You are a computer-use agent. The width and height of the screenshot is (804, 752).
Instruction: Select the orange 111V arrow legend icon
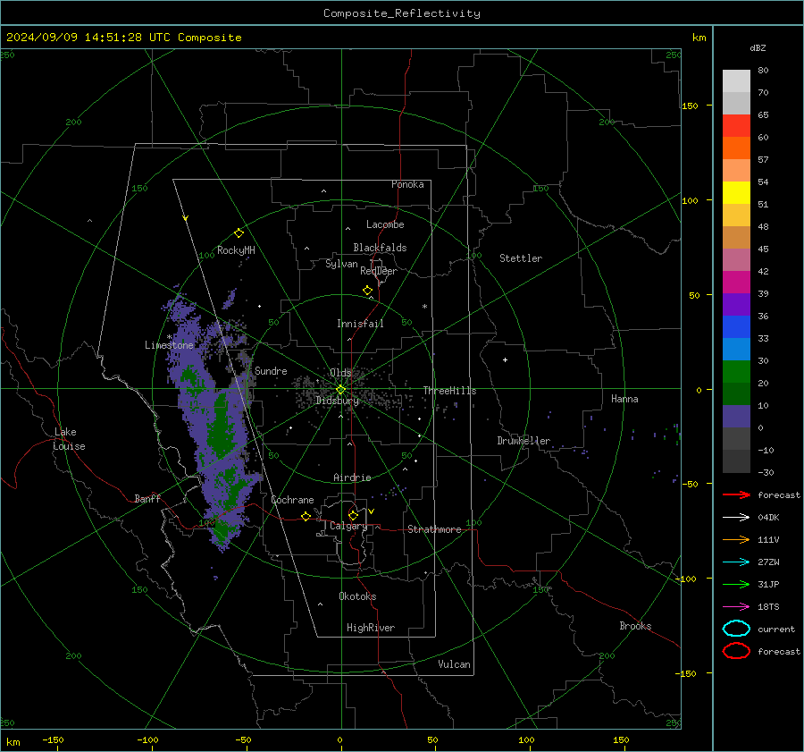click(x=736, y=539)
